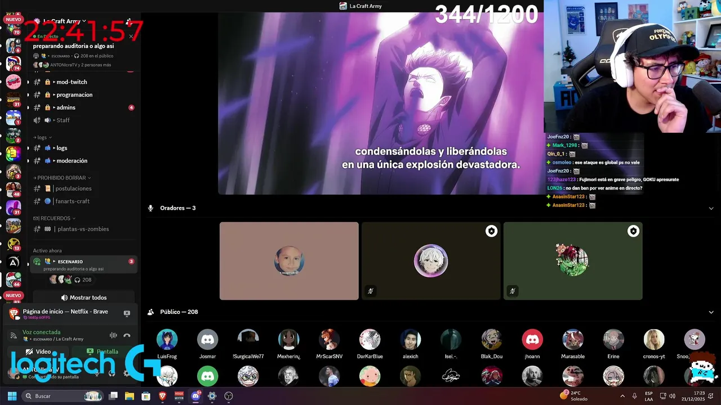
Task: Click moderator star badge on right speaker
Action: [634, 231]
